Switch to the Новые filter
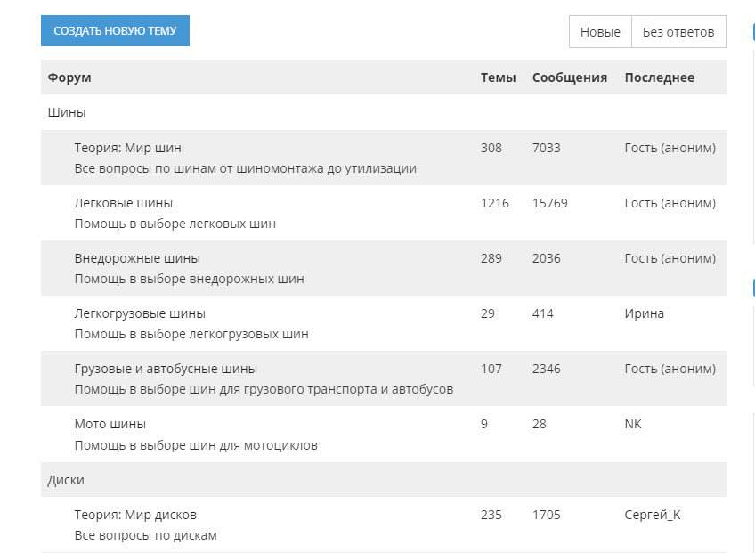This screenshot has width=755, height=553. pyautogui.click(x=600, y=32)
